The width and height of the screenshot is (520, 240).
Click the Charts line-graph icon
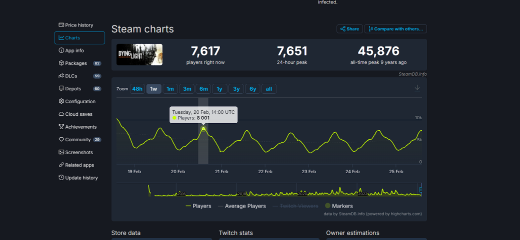(x=61, y=38)
